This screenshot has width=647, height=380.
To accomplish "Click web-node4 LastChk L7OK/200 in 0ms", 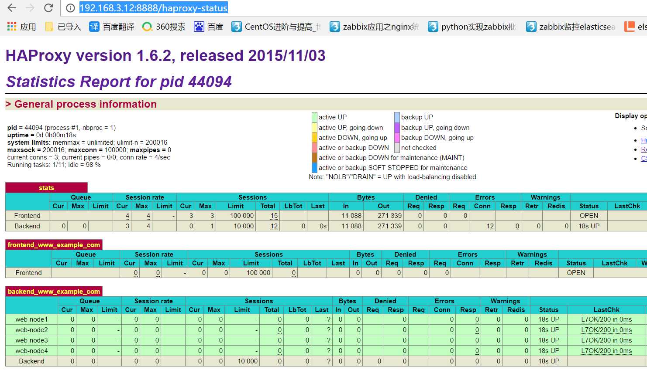I will point(606,351).
